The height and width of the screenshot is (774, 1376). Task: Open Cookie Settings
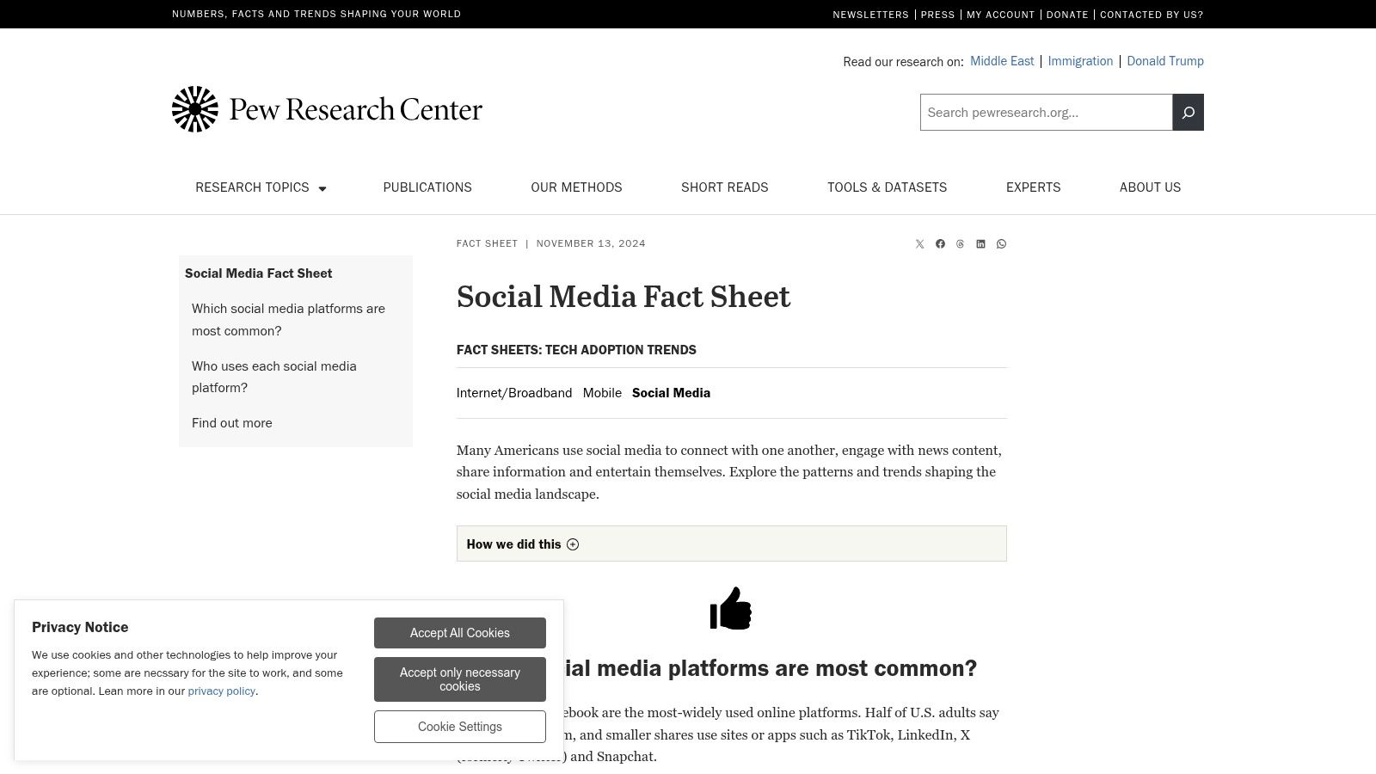(x=460, y=727)
